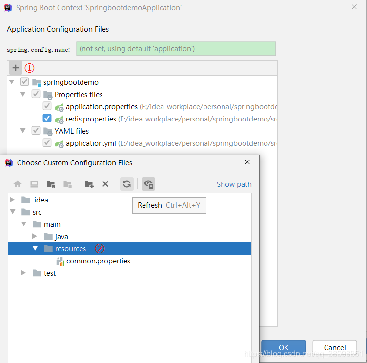Go to Home directory in file chooser
The image size is (367, 363).
(x=18, y=184)
